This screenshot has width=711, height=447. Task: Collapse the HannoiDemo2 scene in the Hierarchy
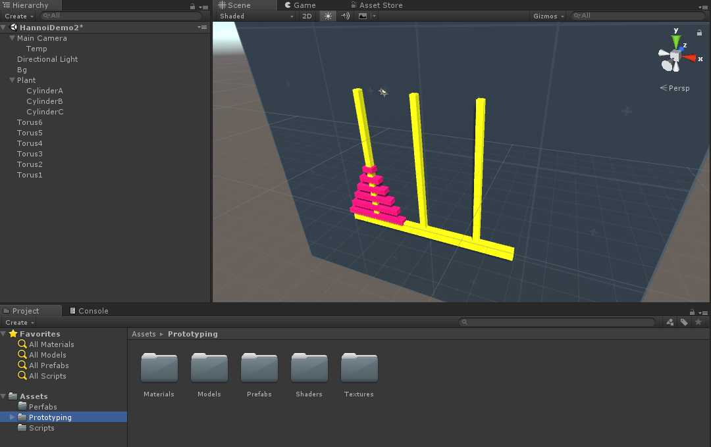click(4, 27)
